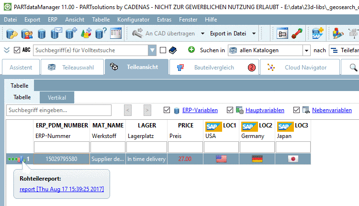Image resolution: width=359 pixels, height=206 pixels.
Task: Toggle the ABC full text search checkbox
Action: [17, 50]
